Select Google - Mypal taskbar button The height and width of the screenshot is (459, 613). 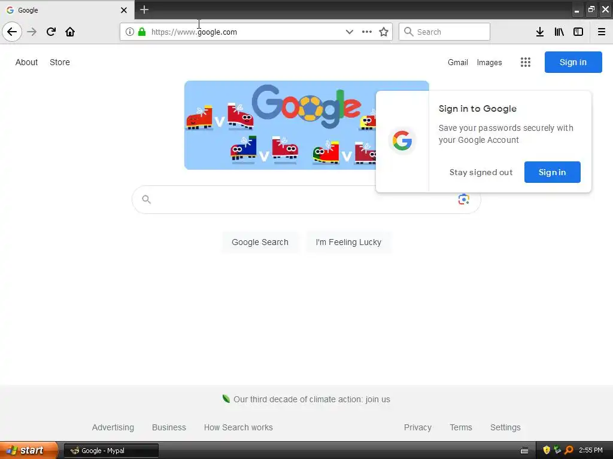coord(111,451)
